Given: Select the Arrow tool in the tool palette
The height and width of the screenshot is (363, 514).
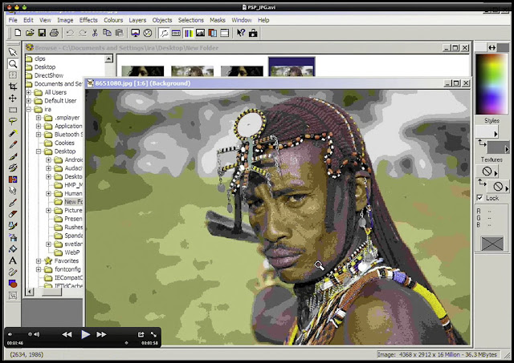Looking at the screenshot, I should (x=13, y=51).
